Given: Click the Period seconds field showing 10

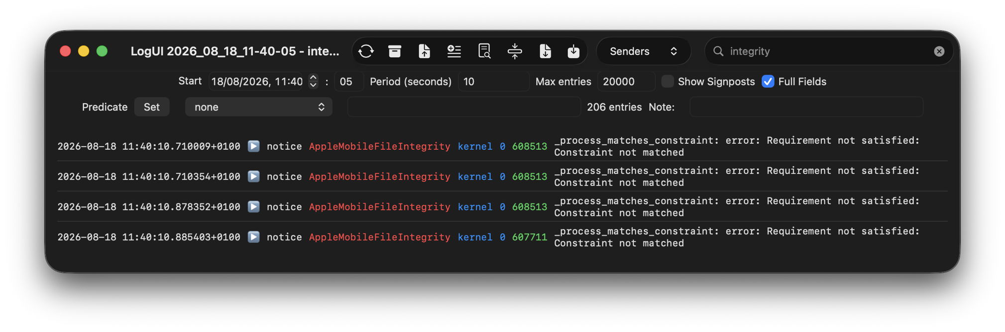Looking at the screenshot, I should 493,81.
